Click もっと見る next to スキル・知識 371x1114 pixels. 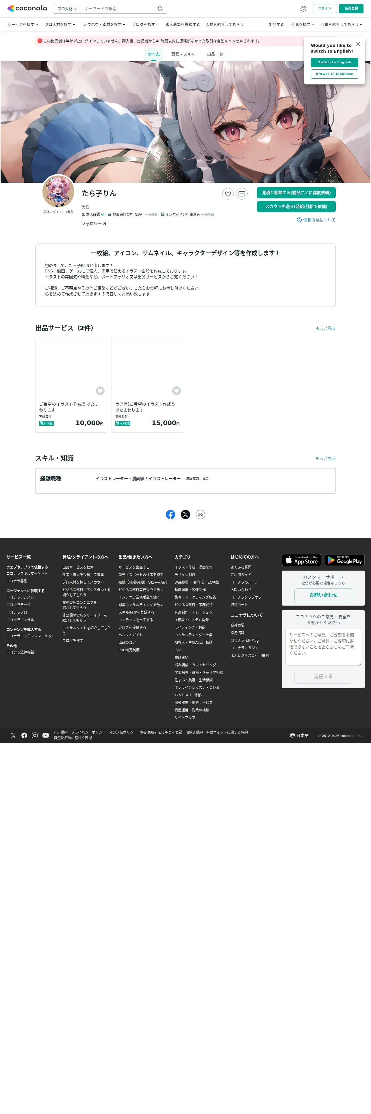click(x=326, y=458)
